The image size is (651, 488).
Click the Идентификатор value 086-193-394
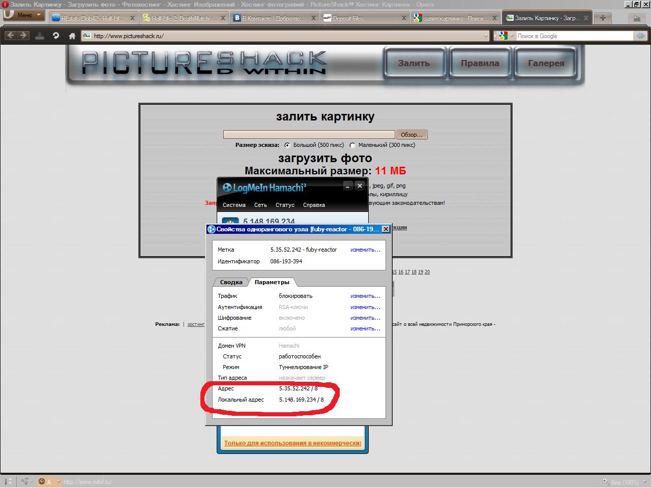pos(286,261)
